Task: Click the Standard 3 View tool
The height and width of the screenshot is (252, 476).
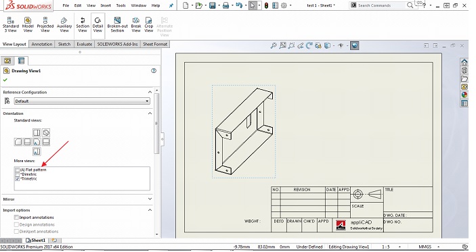Action: click(11, 24)
